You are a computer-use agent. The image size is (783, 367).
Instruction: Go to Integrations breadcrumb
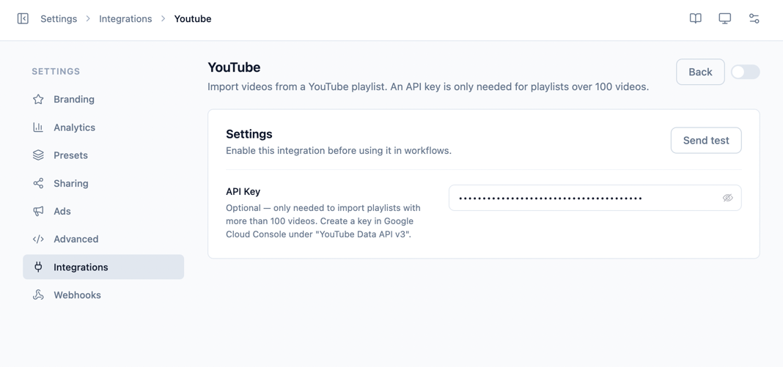tap(125, 18)
